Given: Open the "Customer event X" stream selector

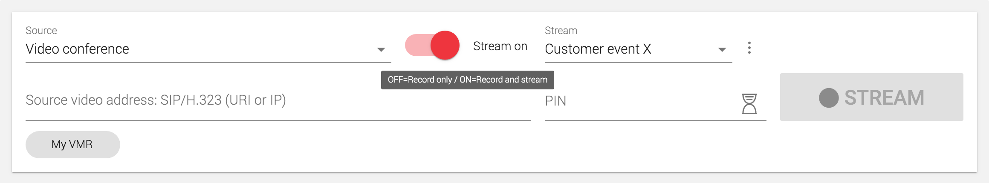Looking at the screenshot, I should click(x=598, y=49).
